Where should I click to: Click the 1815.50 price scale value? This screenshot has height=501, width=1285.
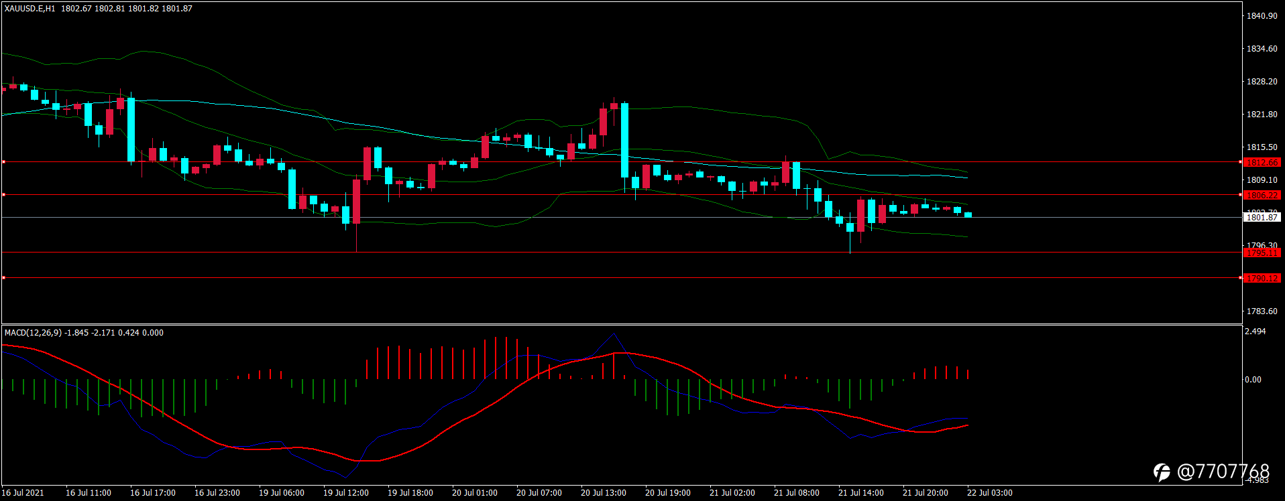pyautogui.click(x=1262, y=147)
